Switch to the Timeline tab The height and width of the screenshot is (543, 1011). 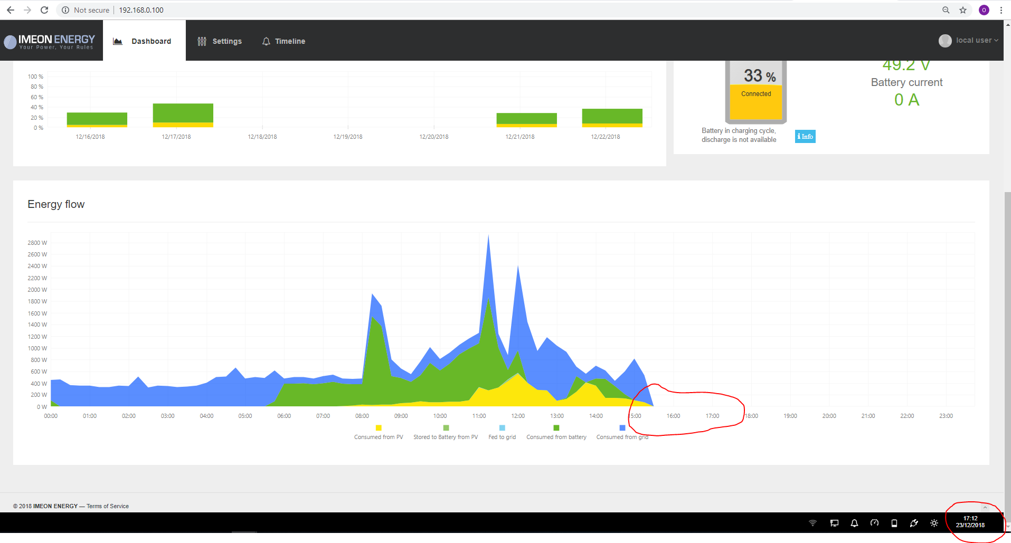click(284, 41)
